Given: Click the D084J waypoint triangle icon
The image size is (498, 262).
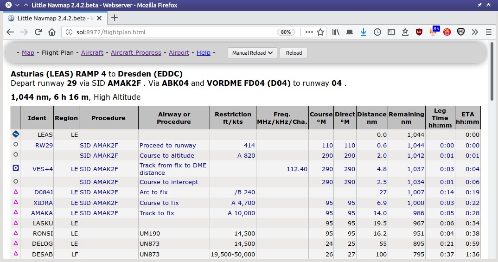Looking at the screenshot, I should tap(16, 192).
